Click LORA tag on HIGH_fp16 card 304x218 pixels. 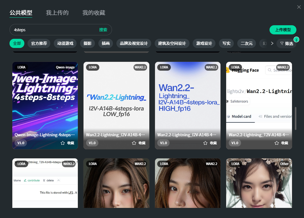click(x=164, y=67)
